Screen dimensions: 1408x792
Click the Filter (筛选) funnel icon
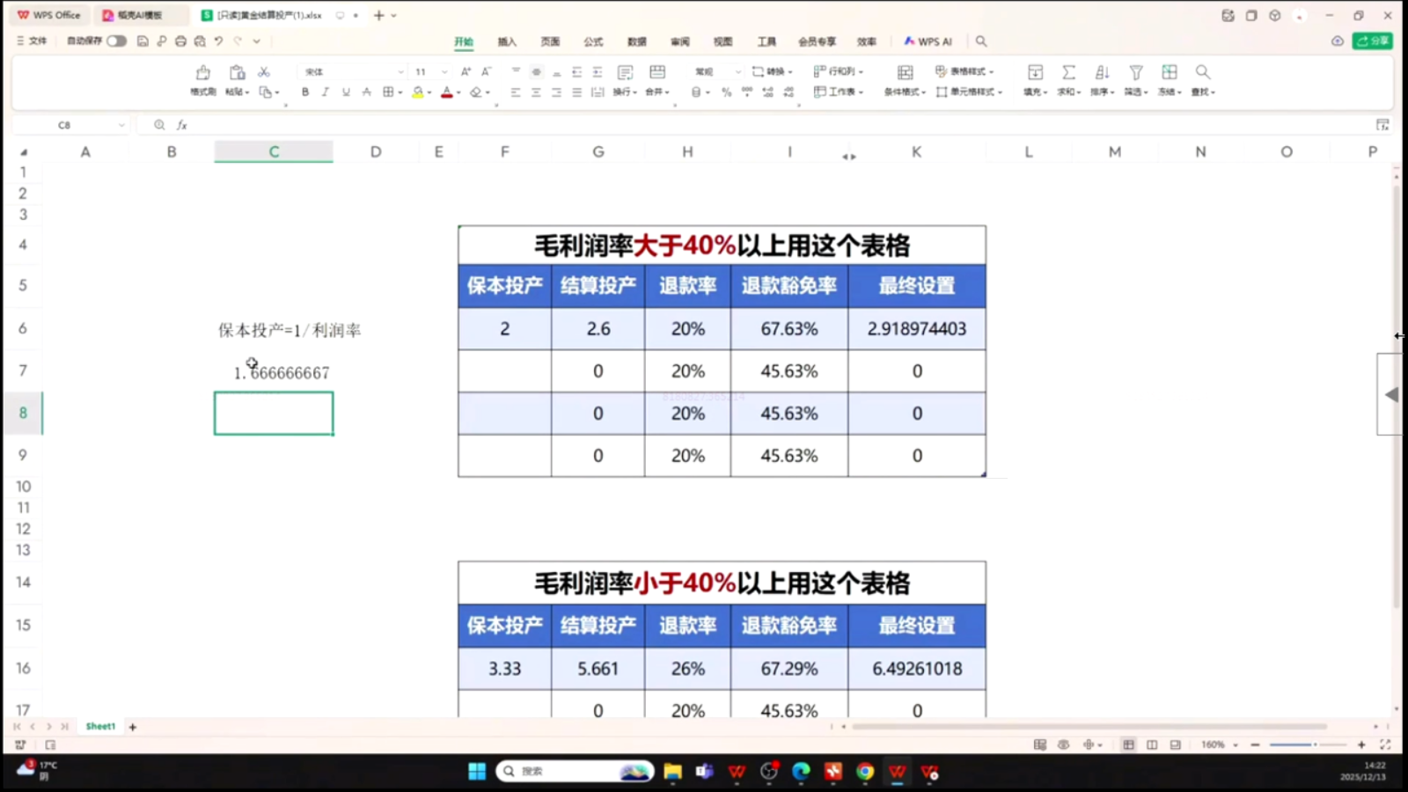(1136, 73)
